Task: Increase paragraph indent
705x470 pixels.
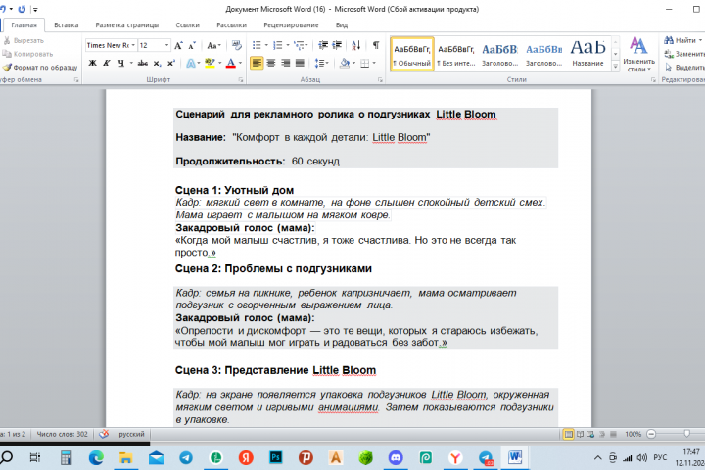Action: (337, 45)
